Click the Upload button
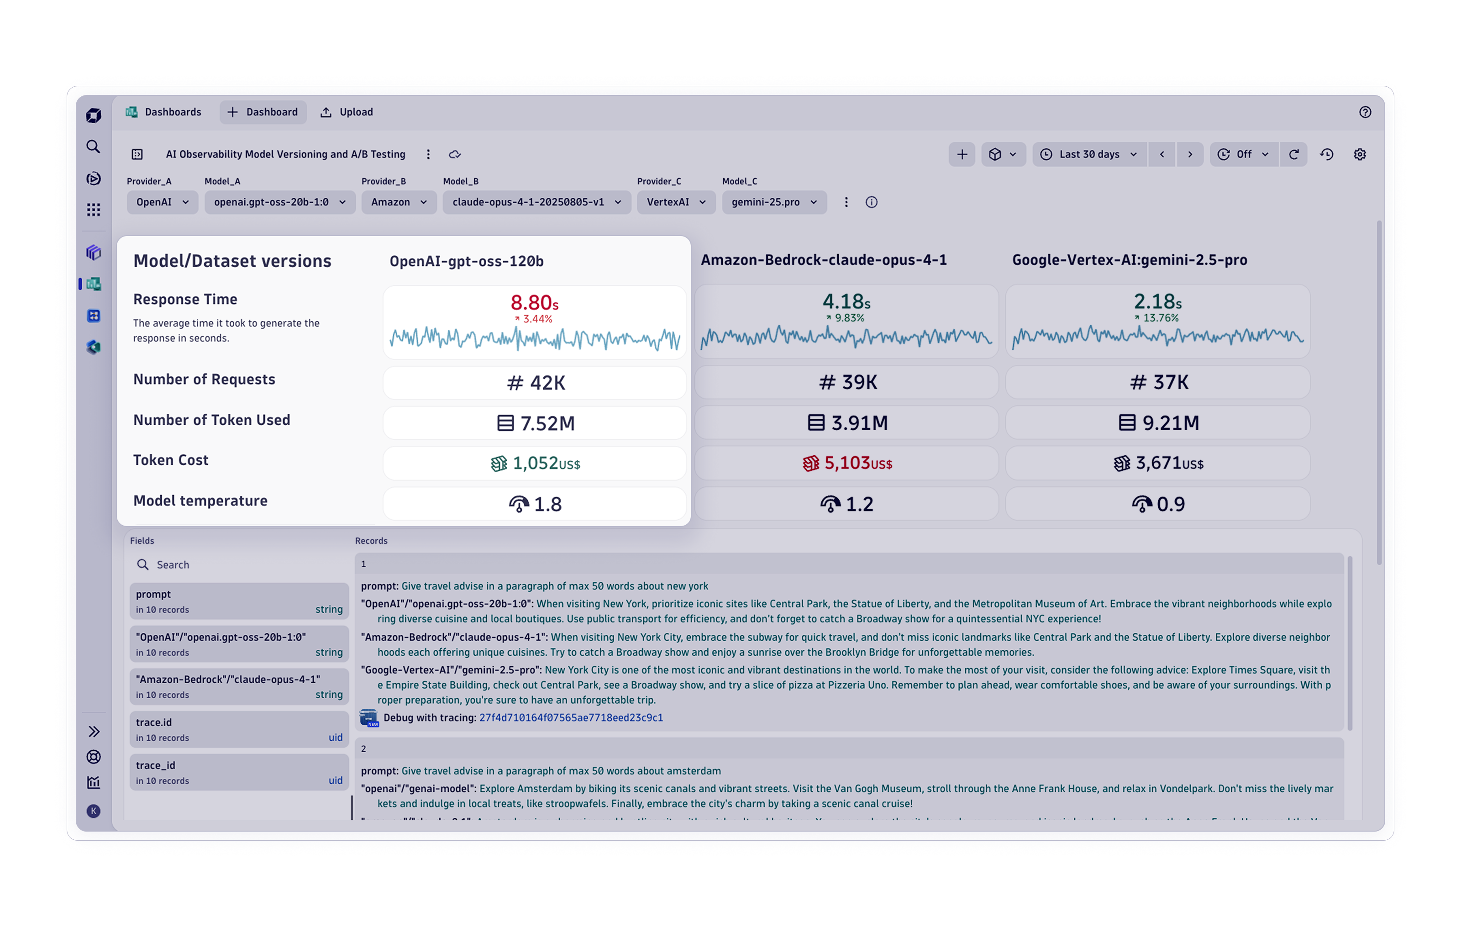The width and height of the screenshot is (1461, 927). pyautogui.click(x=347, y=112)
